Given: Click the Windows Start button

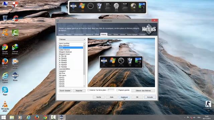Looking at the screenshot, I should [3, 117].
